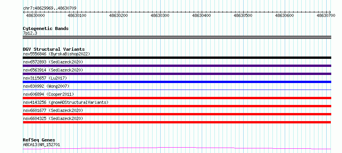The image size is (342, 153).
Task: Click ruler position 48630400
Action: [201, 15]
